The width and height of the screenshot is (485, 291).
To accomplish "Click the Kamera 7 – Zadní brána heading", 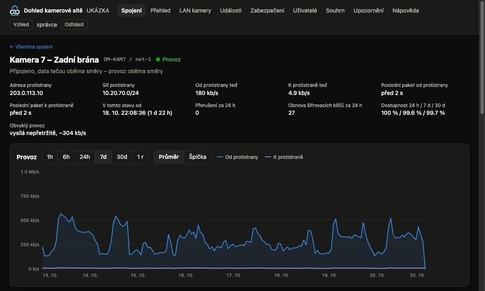I will (54, 60).
